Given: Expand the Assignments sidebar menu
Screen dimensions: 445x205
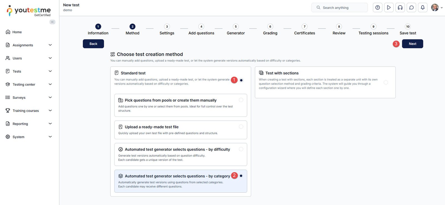Looking at the screenshot, I should point(50,45).
